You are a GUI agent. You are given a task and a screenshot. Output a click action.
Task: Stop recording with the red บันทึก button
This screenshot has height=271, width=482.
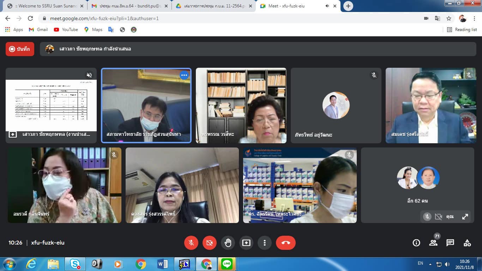point(20,49)
